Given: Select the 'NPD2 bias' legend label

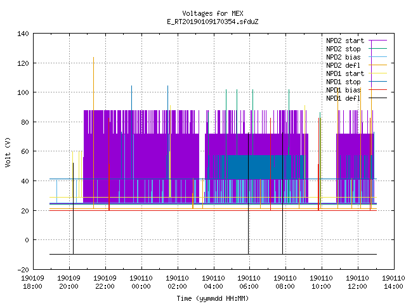Looking at the screenshot, I should [343, 57].
